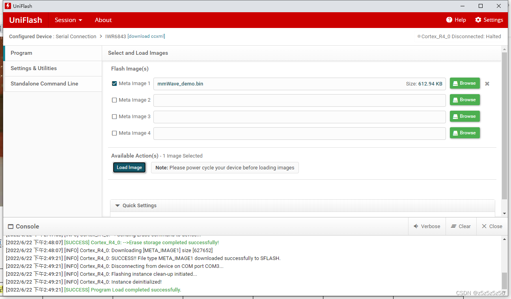Click the 'Disconnecting from device on COM port' log line
Image resolution: width=511 pixels, height=299 pixels.
point(114,266)
